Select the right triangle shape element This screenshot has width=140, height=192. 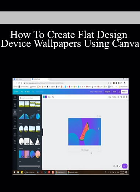click(x=32, y=142)
